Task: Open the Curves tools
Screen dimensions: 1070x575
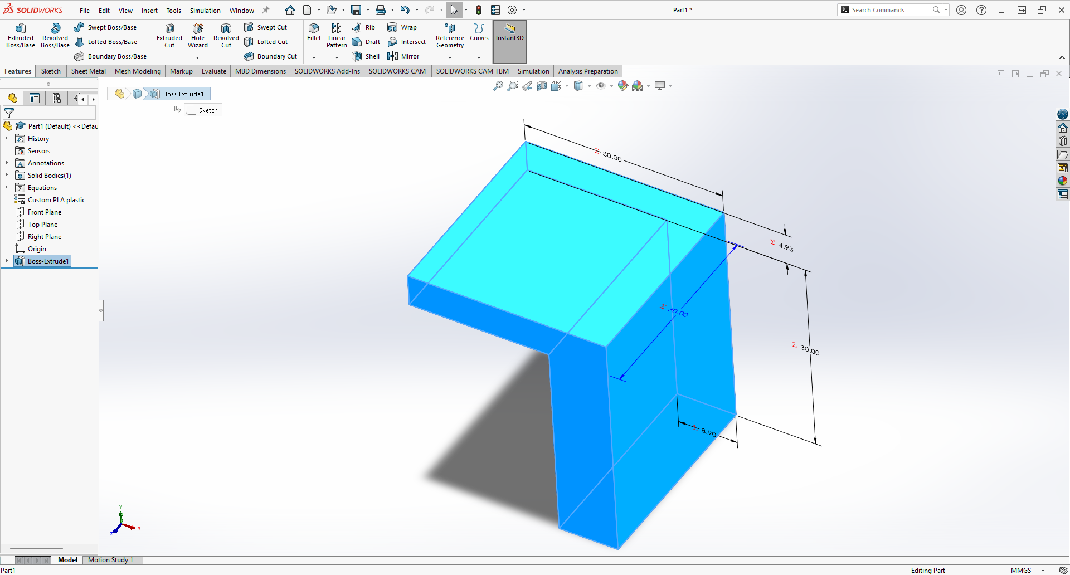Action: click(x=479, y=32)
